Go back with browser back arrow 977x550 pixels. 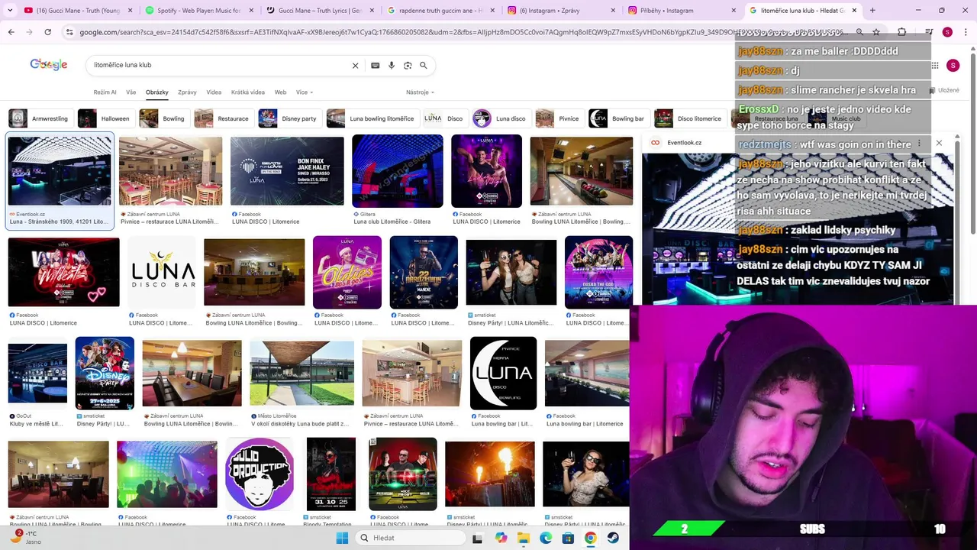[11, 32]
